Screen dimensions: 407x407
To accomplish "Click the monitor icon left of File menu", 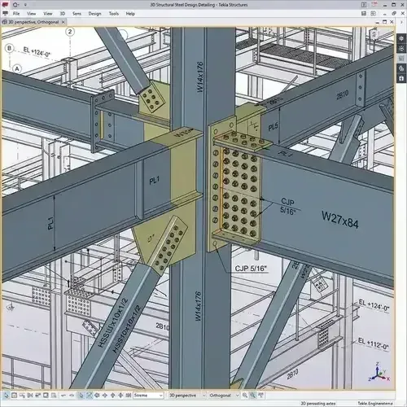I will tap(5, 13).
